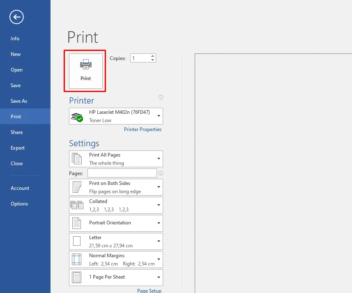Viewport: 352px width, 293px height.
Task: Click the info icon next to Pages field
Action: [x=161, y=173]
